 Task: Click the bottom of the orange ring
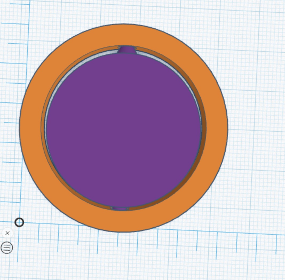(124, 221)
